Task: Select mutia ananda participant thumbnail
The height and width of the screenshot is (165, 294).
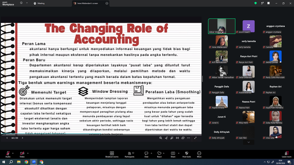Action: pos(249,87)
